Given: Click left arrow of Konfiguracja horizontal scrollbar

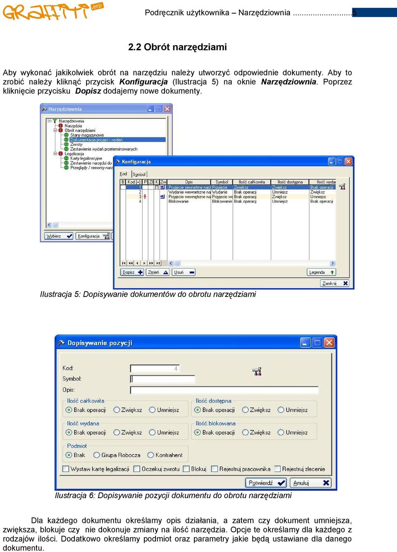Looking at the screenshot, I should point(171,263).
